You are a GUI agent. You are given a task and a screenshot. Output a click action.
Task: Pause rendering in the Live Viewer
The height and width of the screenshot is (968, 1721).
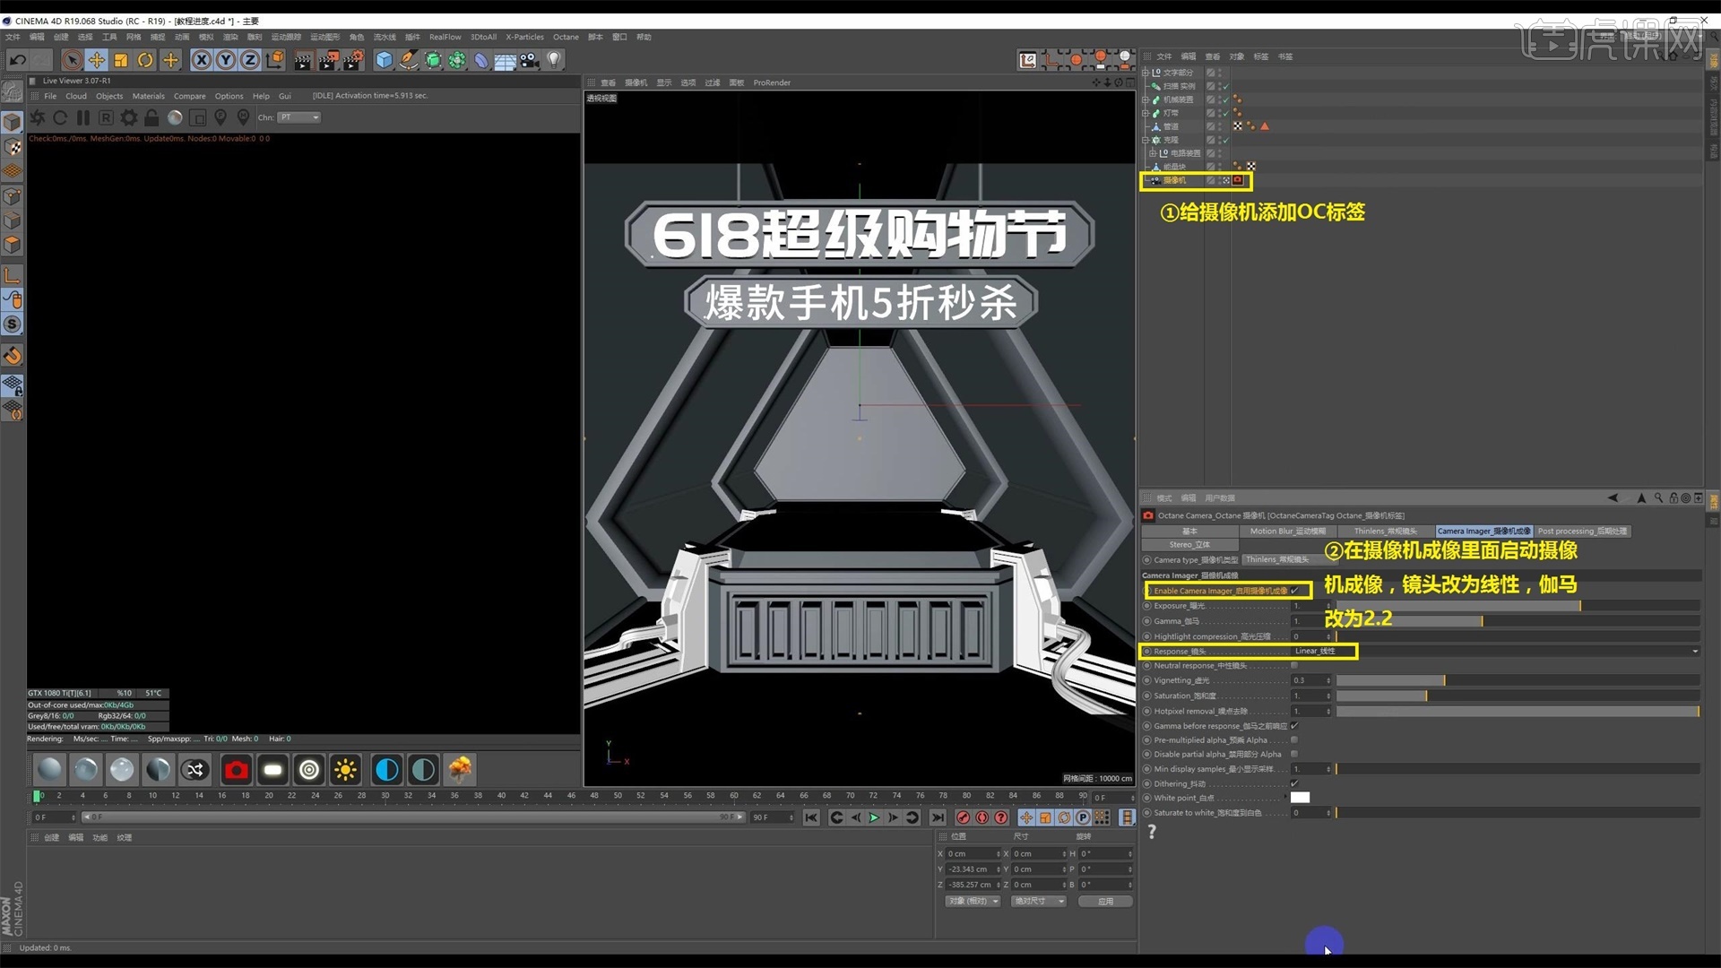[82, 117]
